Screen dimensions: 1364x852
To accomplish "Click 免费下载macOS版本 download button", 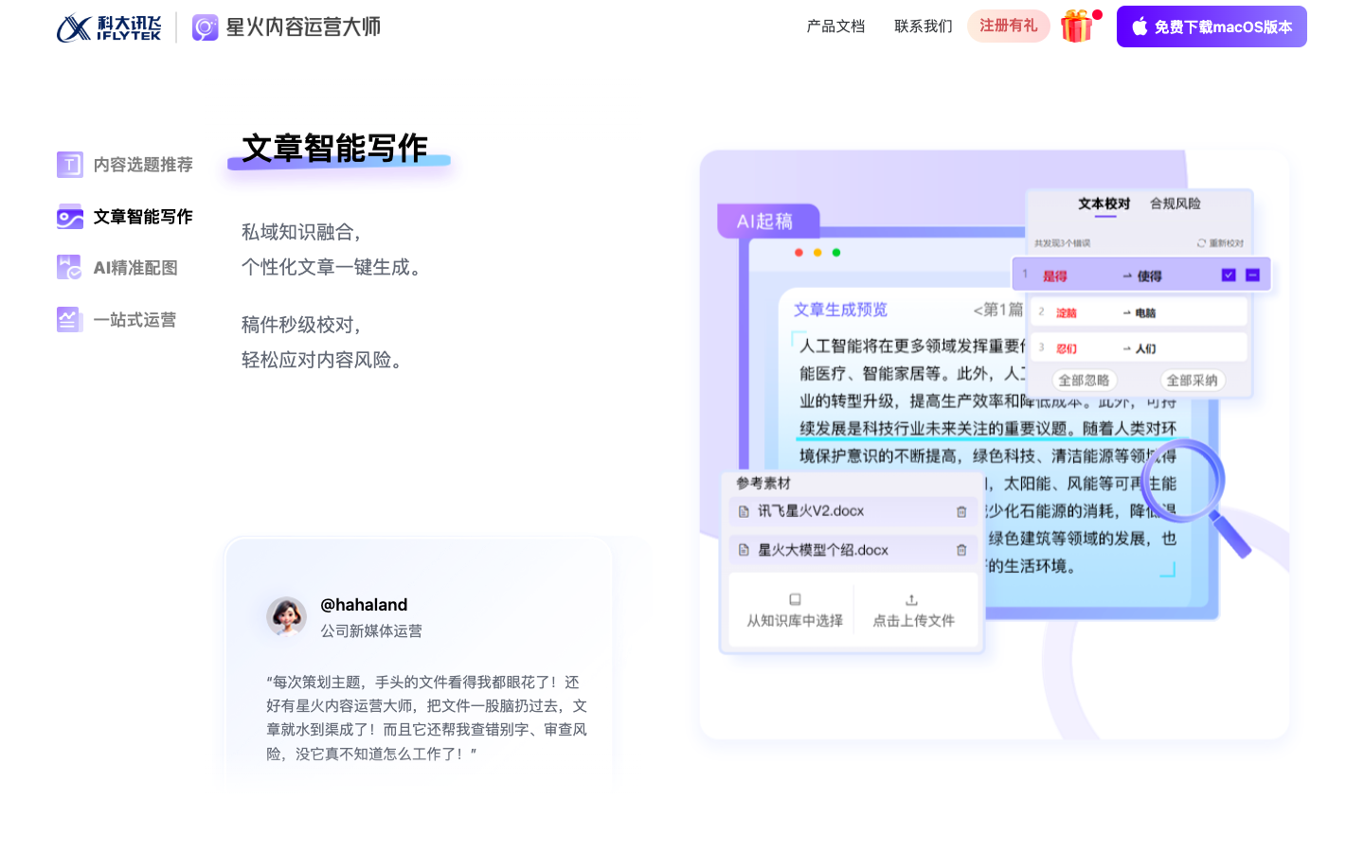I will (x=1211, y=27).
